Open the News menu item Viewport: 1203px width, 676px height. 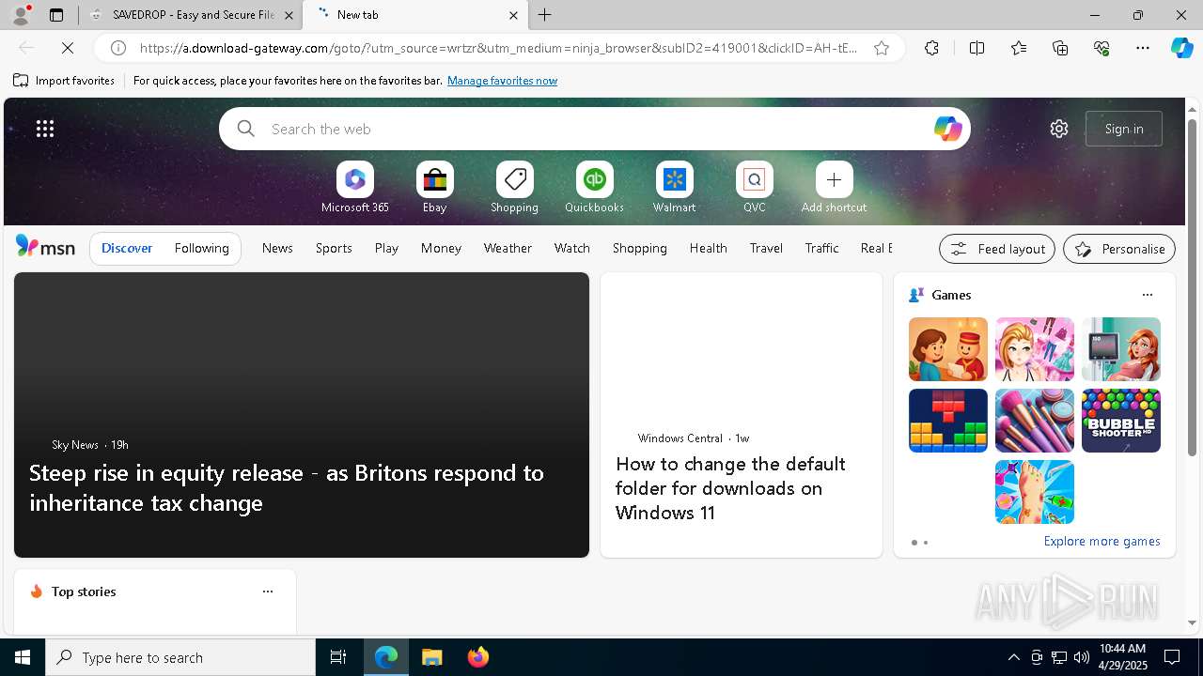pyautogui.click(x=277, y=248)
